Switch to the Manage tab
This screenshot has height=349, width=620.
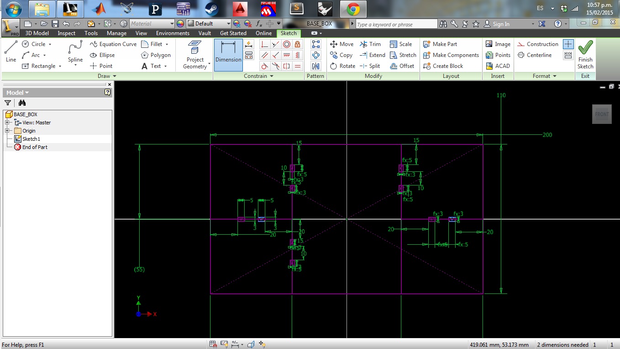click(117, 33)
